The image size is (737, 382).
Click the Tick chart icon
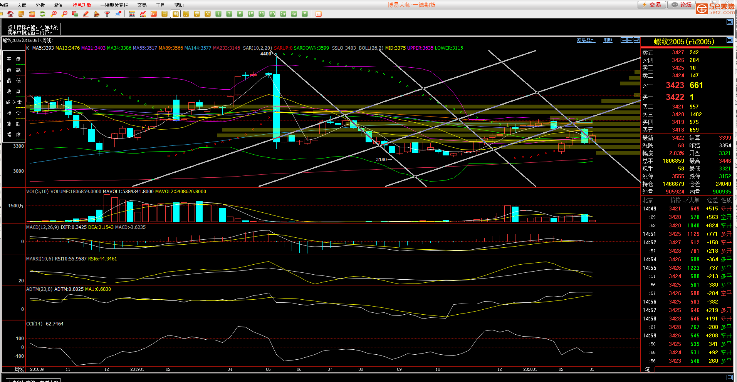pos(154,14)
